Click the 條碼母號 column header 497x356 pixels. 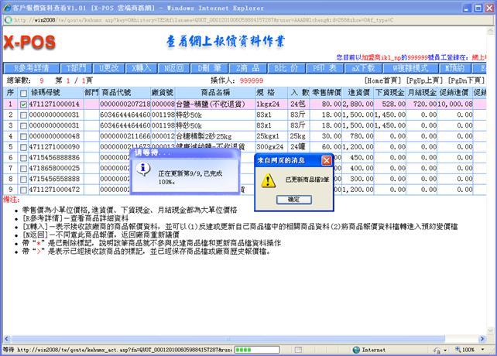49,91
